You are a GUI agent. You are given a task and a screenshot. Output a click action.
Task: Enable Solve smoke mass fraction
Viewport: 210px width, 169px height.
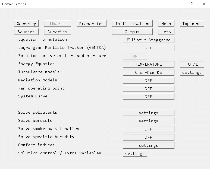(148, 129)
